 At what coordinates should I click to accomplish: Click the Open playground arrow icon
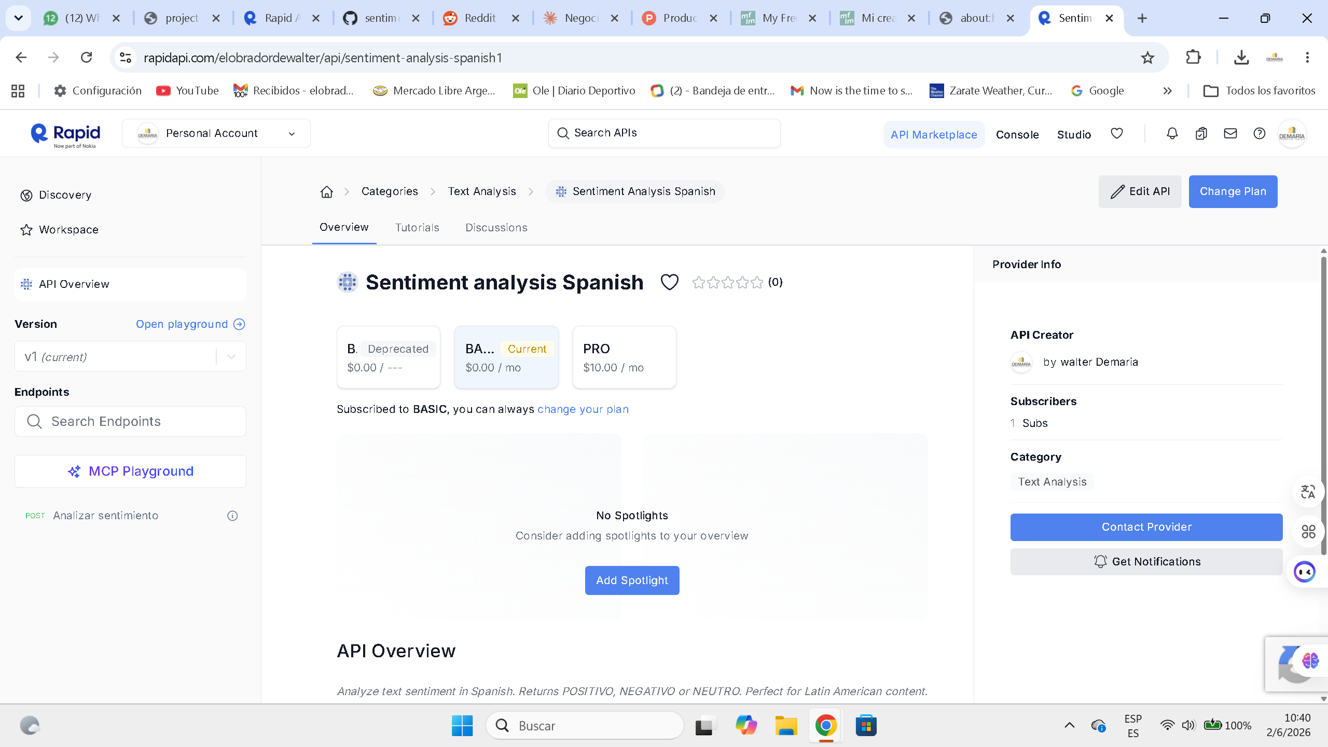(239, 324)
